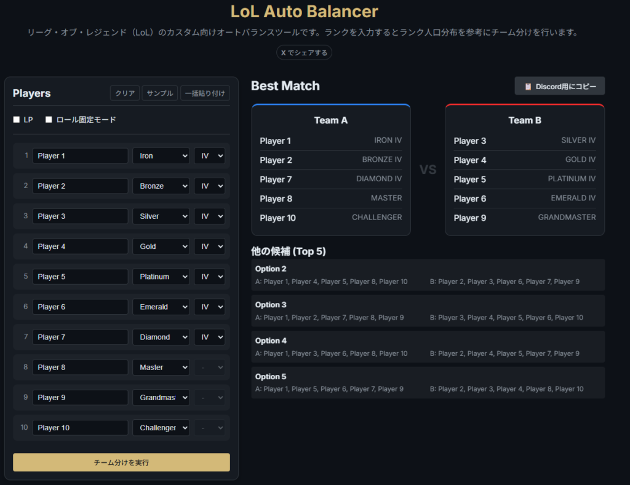Select the Option 4 team candidate row

click(x=428, y=347)
